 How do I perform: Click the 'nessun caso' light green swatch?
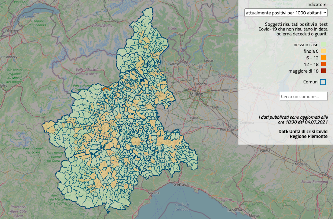(x=323, y=44)
